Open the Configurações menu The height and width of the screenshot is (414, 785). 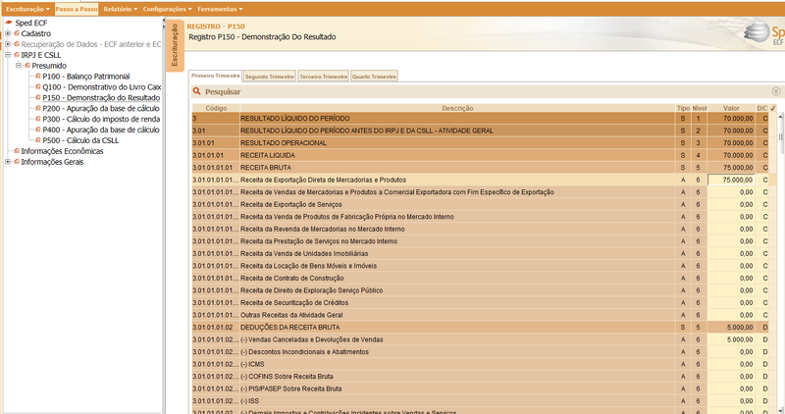(x=167, y=9)
